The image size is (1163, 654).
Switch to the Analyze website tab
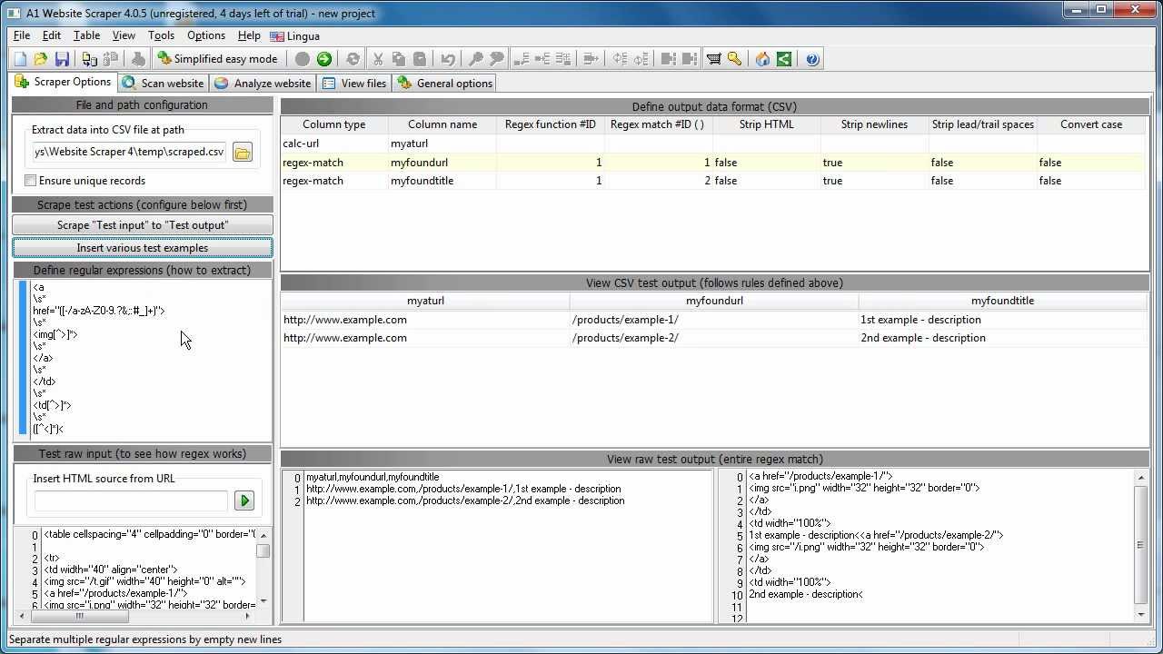(263, 84)
